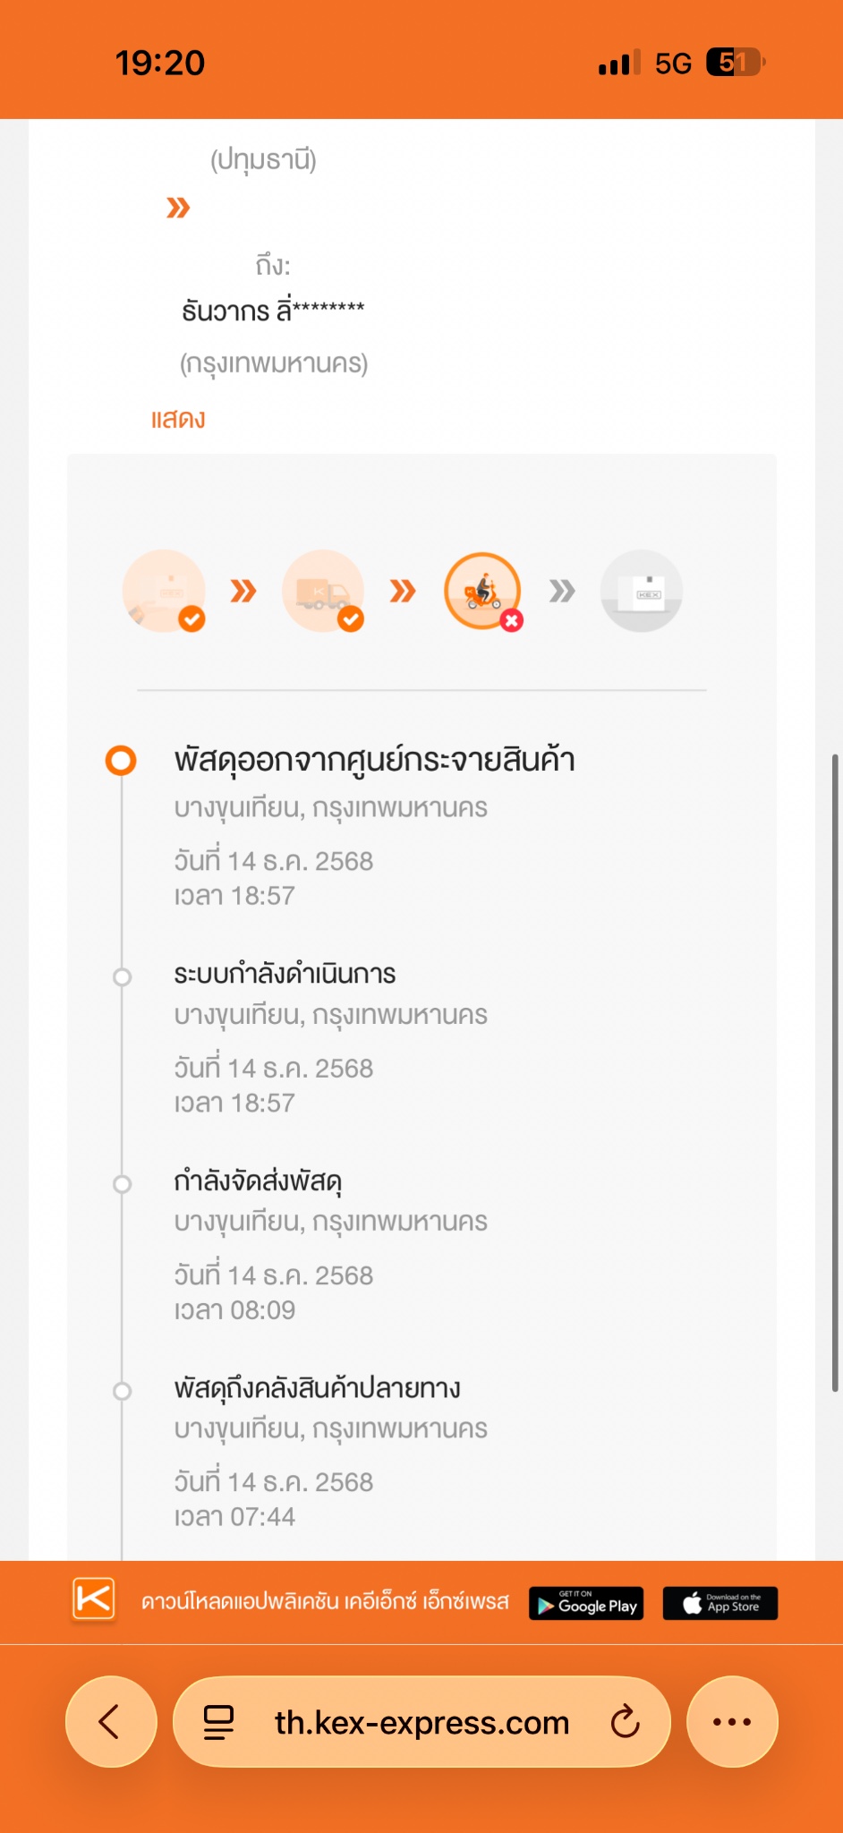843x1833 pixels.
Task: Tap the app download banner text
Action: coord(325,1602)
